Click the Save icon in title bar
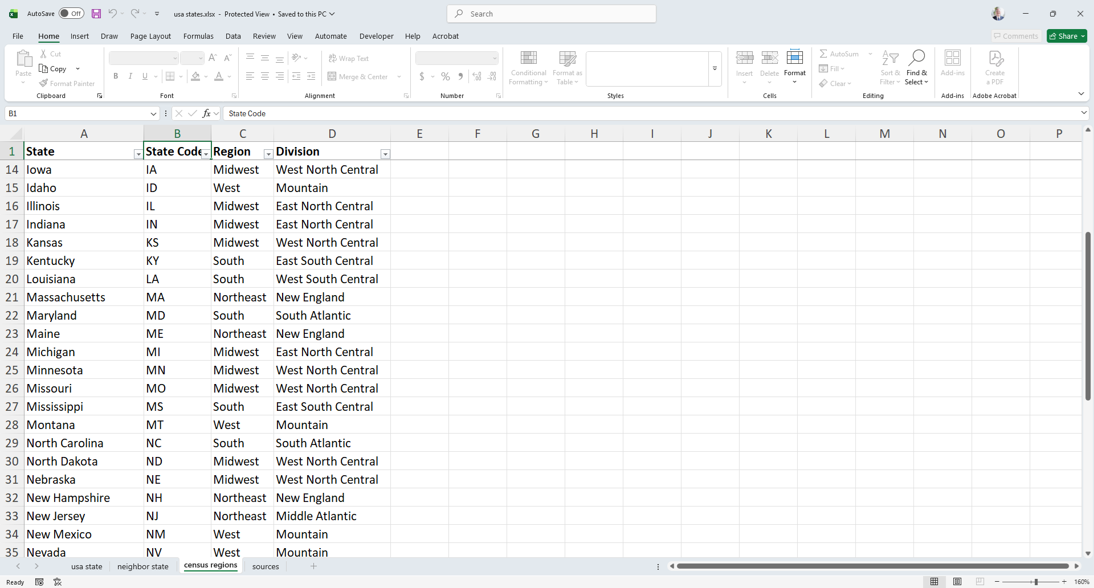The width and height of the screenshot is (1094, 588). click(x=96, y=14)
